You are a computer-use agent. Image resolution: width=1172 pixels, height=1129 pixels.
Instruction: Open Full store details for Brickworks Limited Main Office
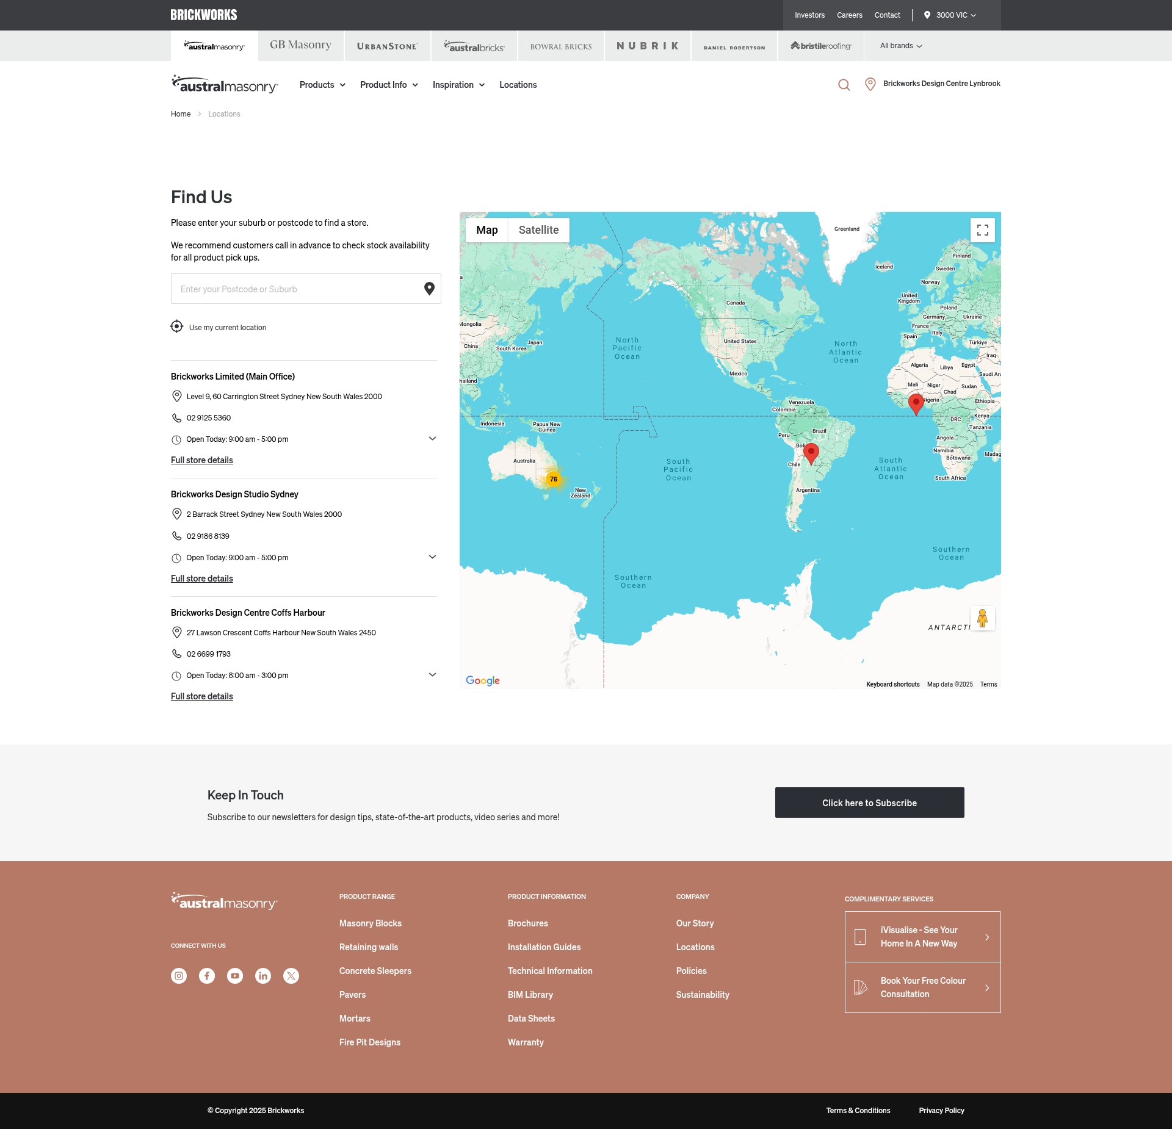(x=202, y=460)
